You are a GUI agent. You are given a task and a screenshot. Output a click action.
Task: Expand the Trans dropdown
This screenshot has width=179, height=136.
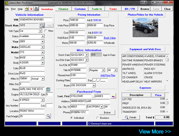point(43,100)
